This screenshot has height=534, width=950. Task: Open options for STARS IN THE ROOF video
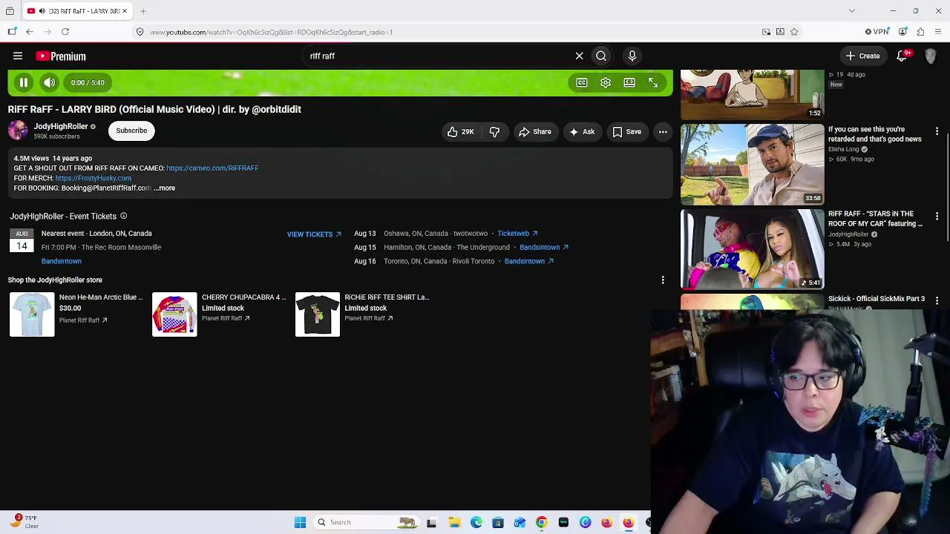tap(937, 216)
